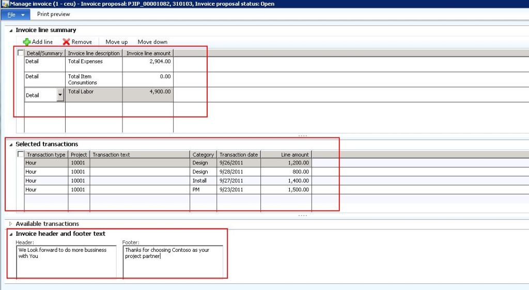
Task: Click the splitter dots below Invoice line summary grid
Action: 303,136
